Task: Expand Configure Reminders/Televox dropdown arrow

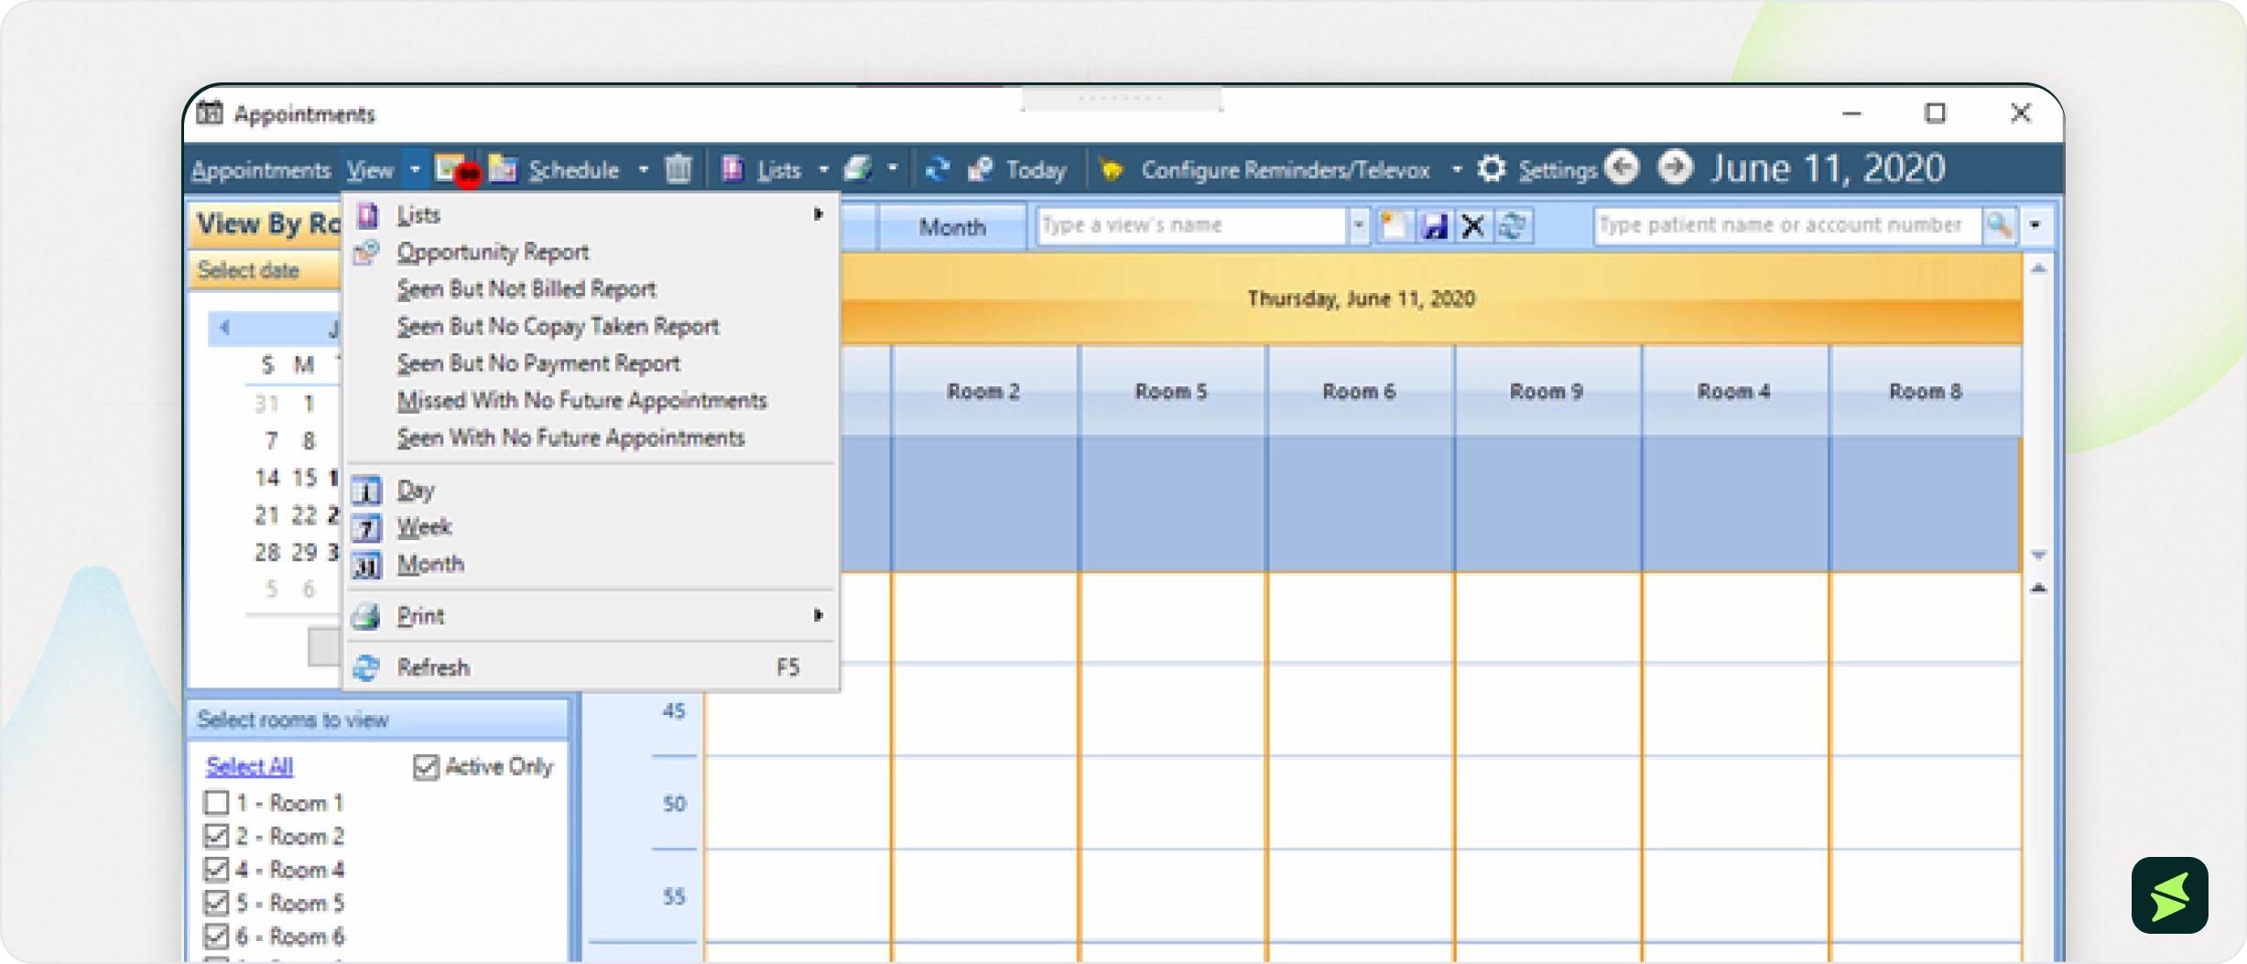Action: 1457,169
